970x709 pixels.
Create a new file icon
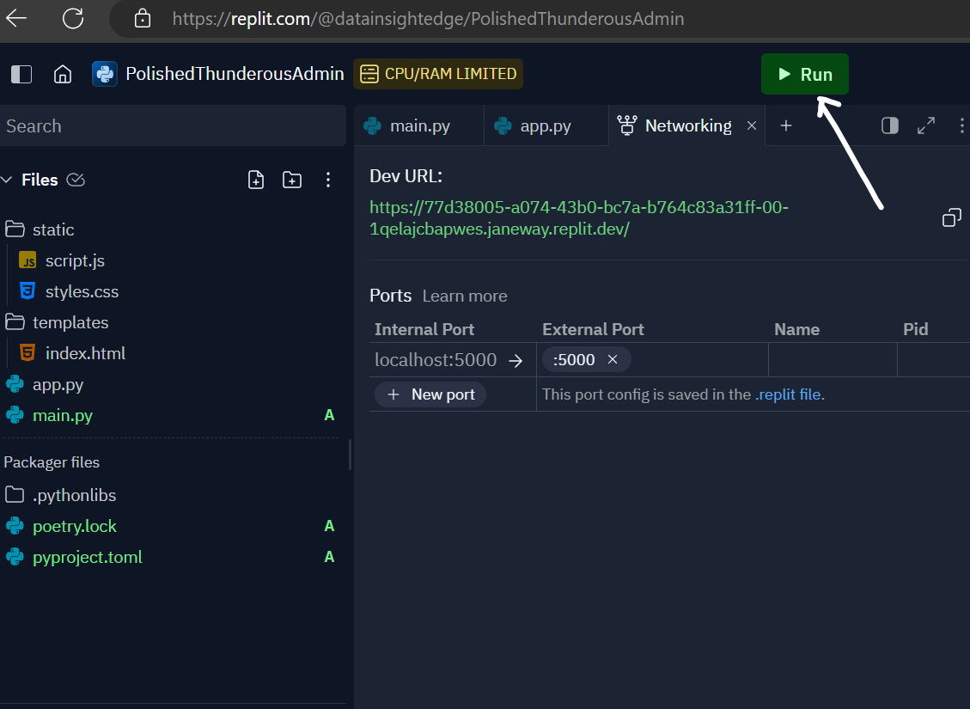click(x=255, y=180)
